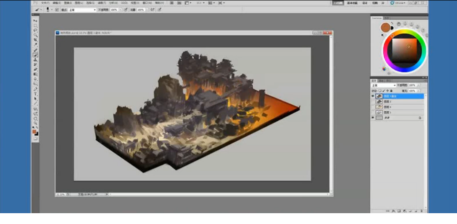
Task: Toggle lock position
Action: (x=387, y=91)
